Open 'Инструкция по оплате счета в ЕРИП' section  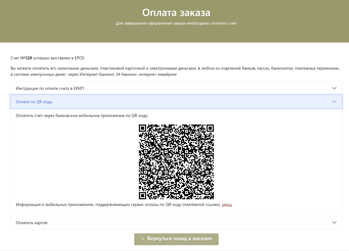tap(176, 88)
